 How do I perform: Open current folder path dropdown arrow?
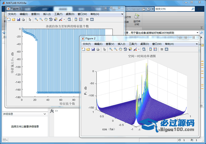(x=197, y=33)
